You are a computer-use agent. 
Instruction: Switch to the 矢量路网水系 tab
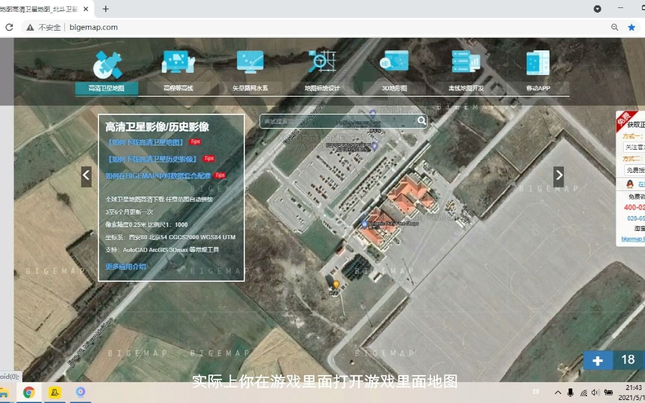(250, 88)
